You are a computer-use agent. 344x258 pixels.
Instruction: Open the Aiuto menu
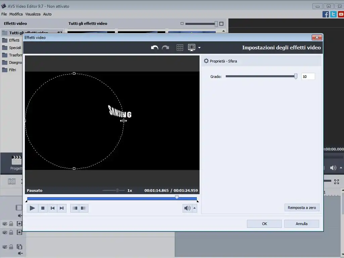point(47,14)
